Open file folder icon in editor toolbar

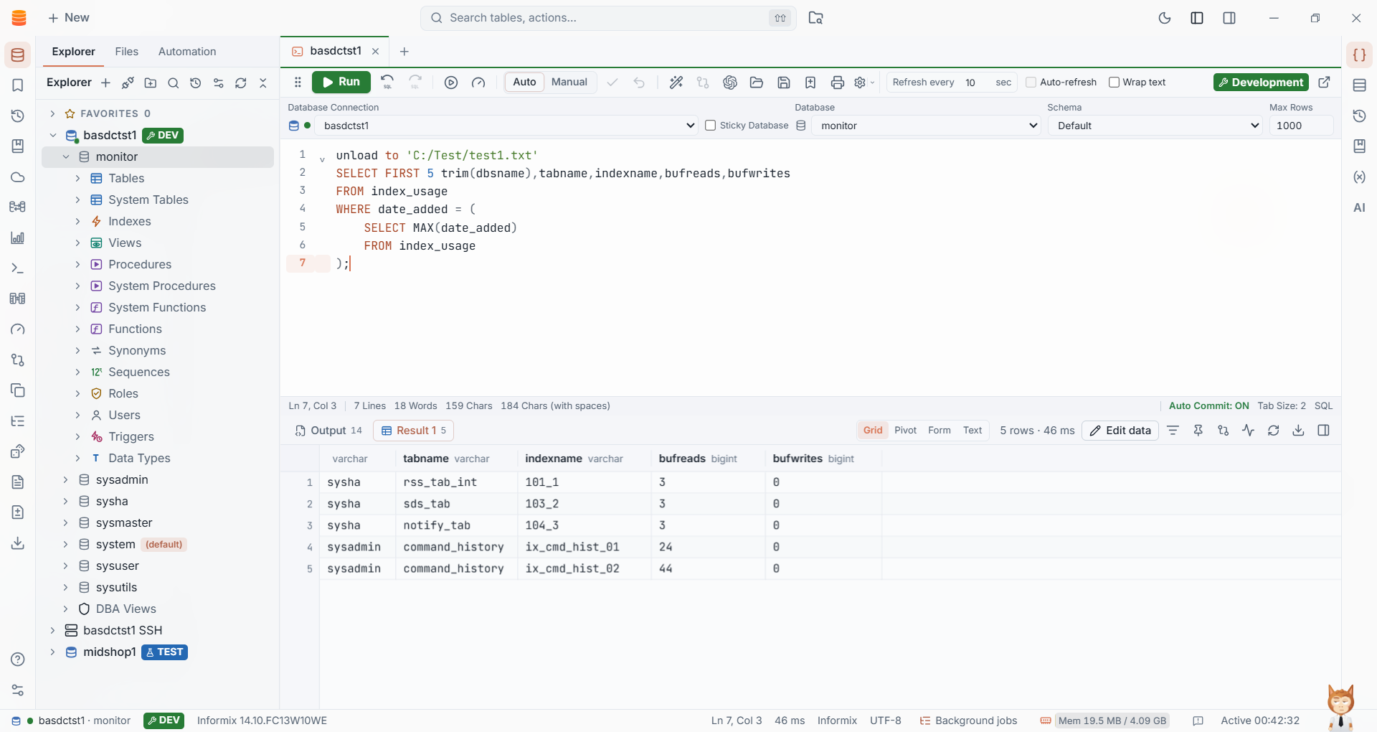tap(757, 83)
